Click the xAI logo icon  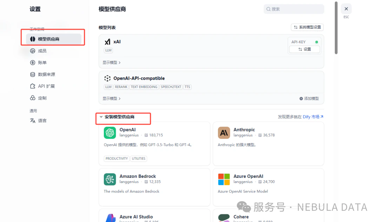click(107, 42)
